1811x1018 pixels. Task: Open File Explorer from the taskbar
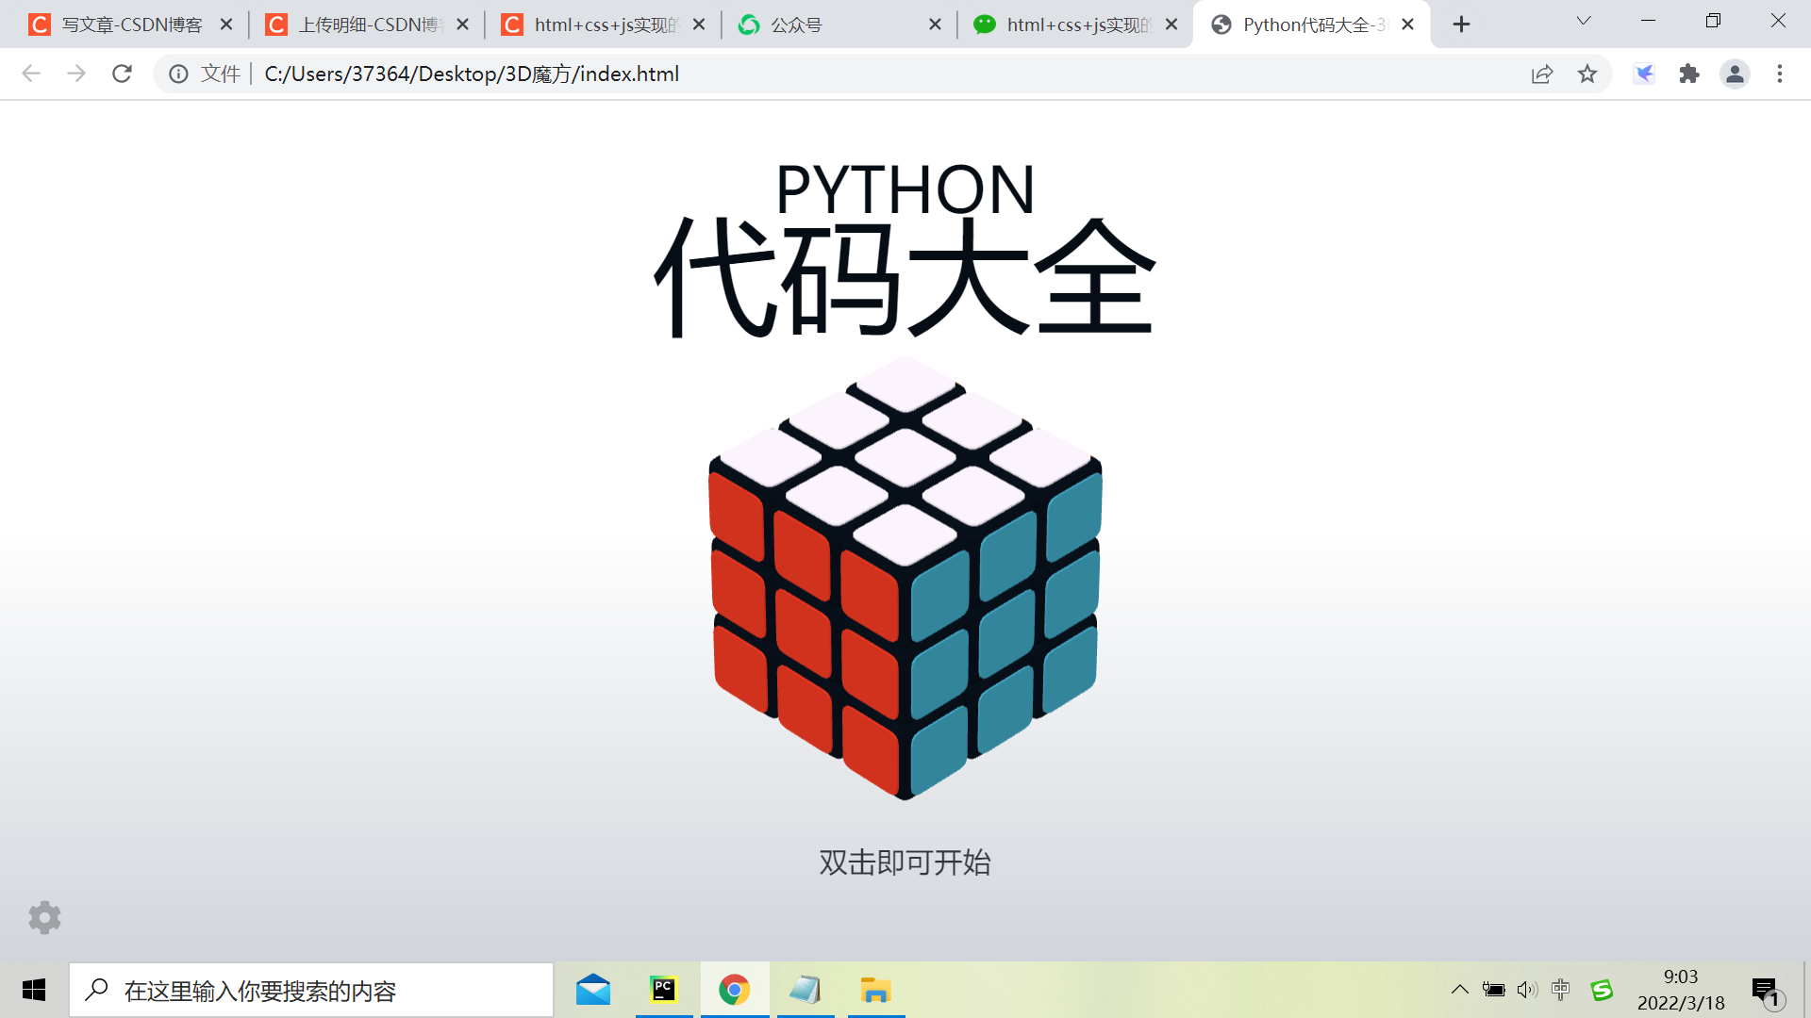click(875, 989)
